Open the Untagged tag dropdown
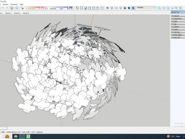This screenshot has height=139, width=185. tap(146, 7)
